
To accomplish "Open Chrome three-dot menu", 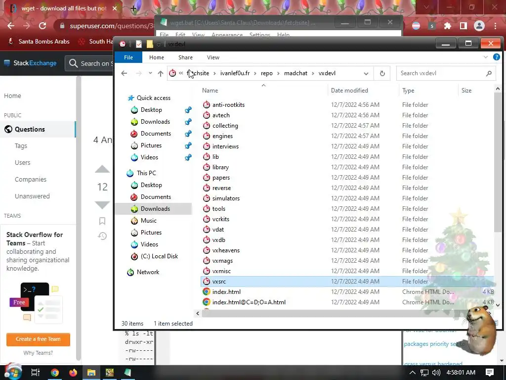I will pyautogui.click(x=495, y=26).
